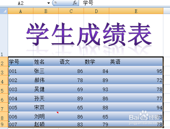Click the name cell 郝伟
This screenshot has width=170, height=129.
(x=46, y=80)
